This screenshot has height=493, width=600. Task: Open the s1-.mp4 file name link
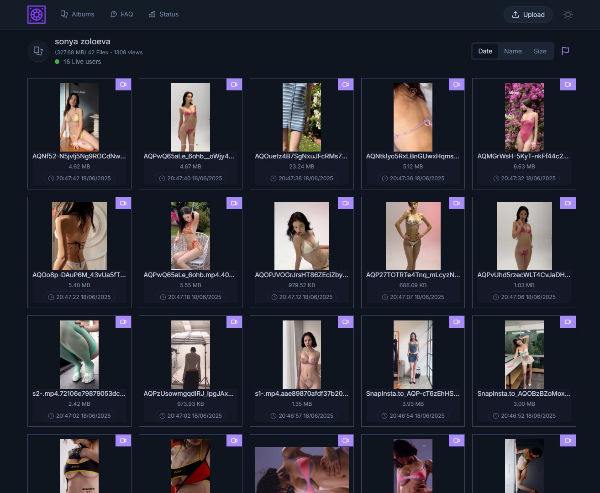(301, 393)
